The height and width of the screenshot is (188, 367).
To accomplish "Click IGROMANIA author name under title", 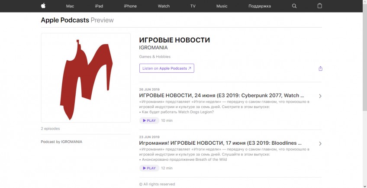I will coord(153,48).
